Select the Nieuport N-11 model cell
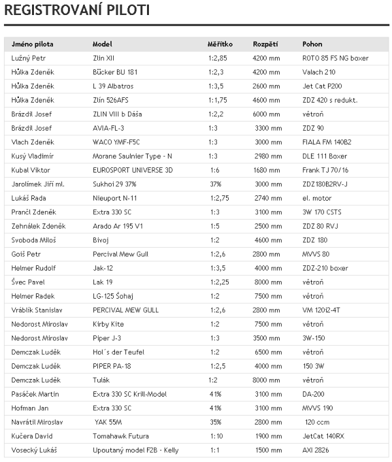This screenshot has width=392, height=462. (114, 198)
